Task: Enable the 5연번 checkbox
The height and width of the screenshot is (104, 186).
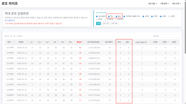Action: (169, 16)
